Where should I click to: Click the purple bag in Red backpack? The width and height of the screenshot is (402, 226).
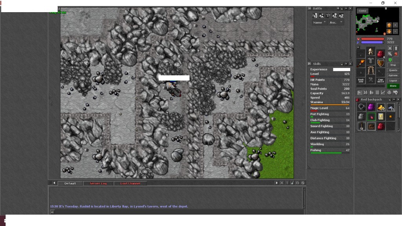pyautogui.click(x=371, y=107)
